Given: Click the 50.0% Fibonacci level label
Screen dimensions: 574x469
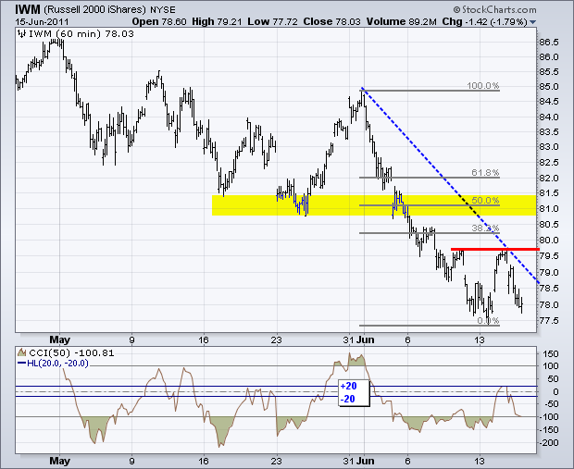Looking at the screenshot, I should tap(485, 200).
